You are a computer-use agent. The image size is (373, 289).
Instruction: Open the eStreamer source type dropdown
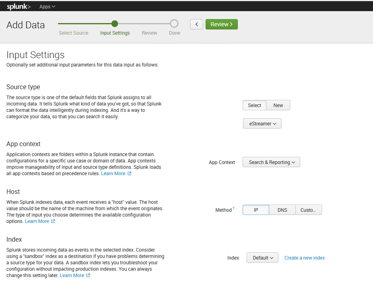(x=262, y=123)
